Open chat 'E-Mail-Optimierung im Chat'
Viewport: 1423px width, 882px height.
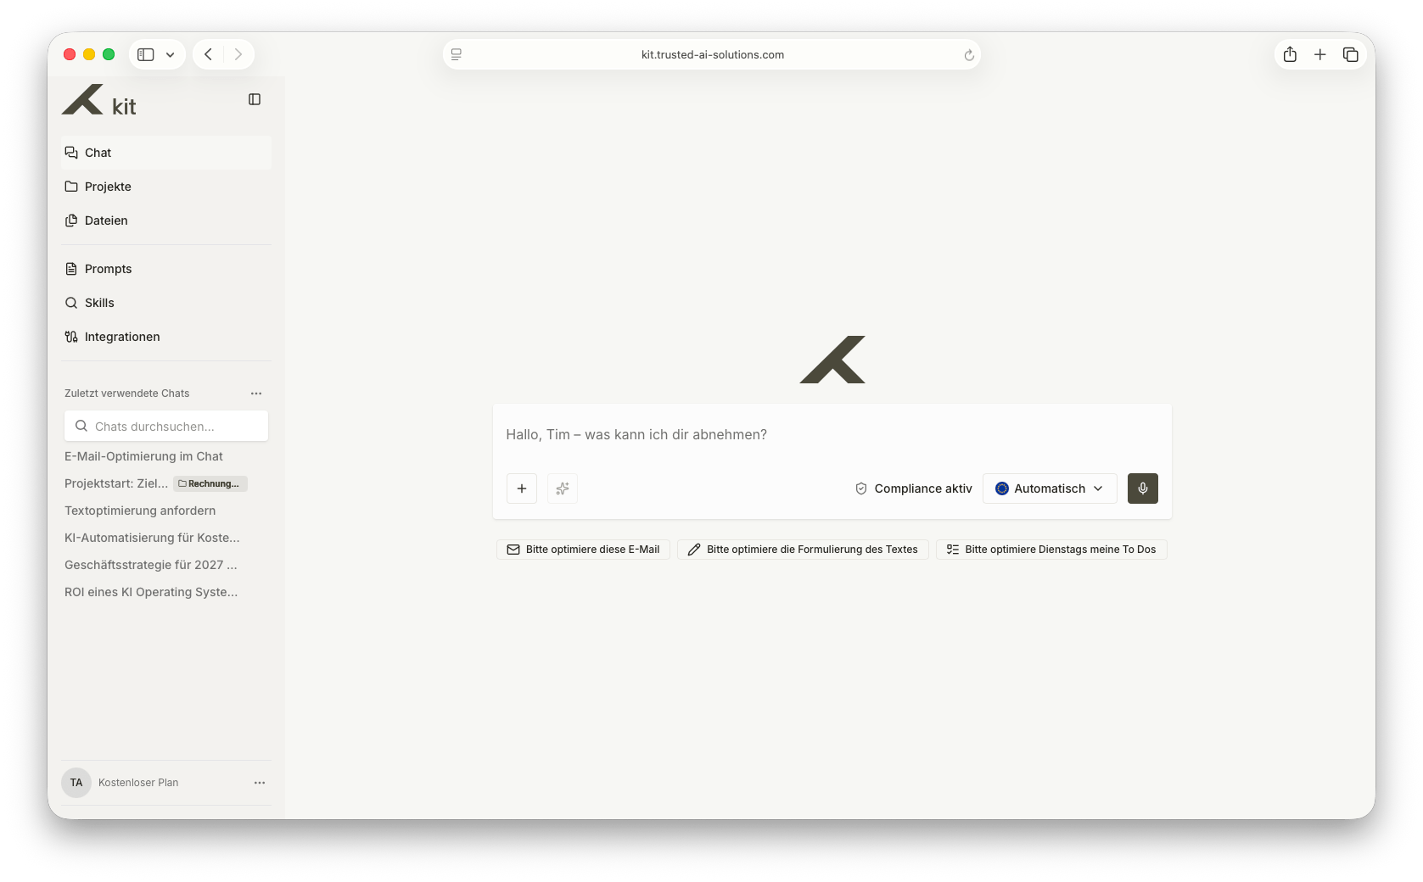pyautogui.click(x=144, y=456)
